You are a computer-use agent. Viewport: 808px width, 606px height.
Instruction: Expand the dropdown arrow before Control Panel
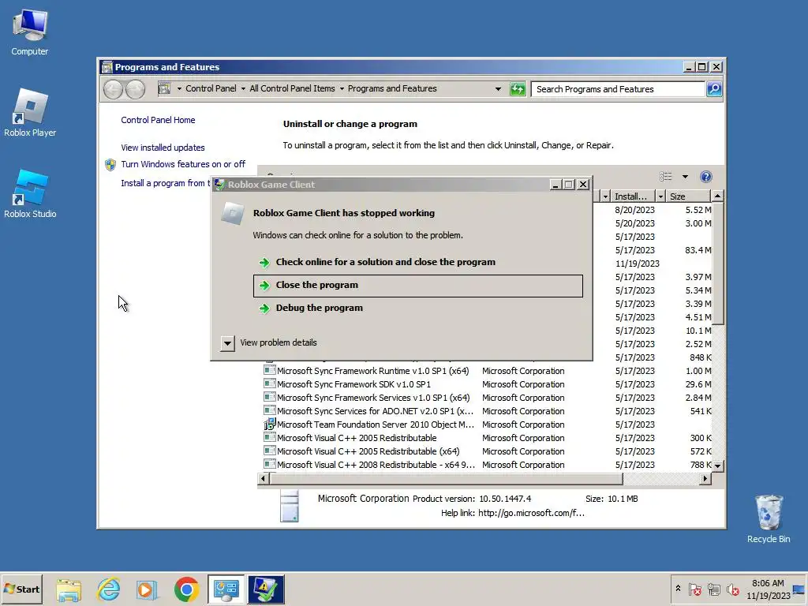179,88
